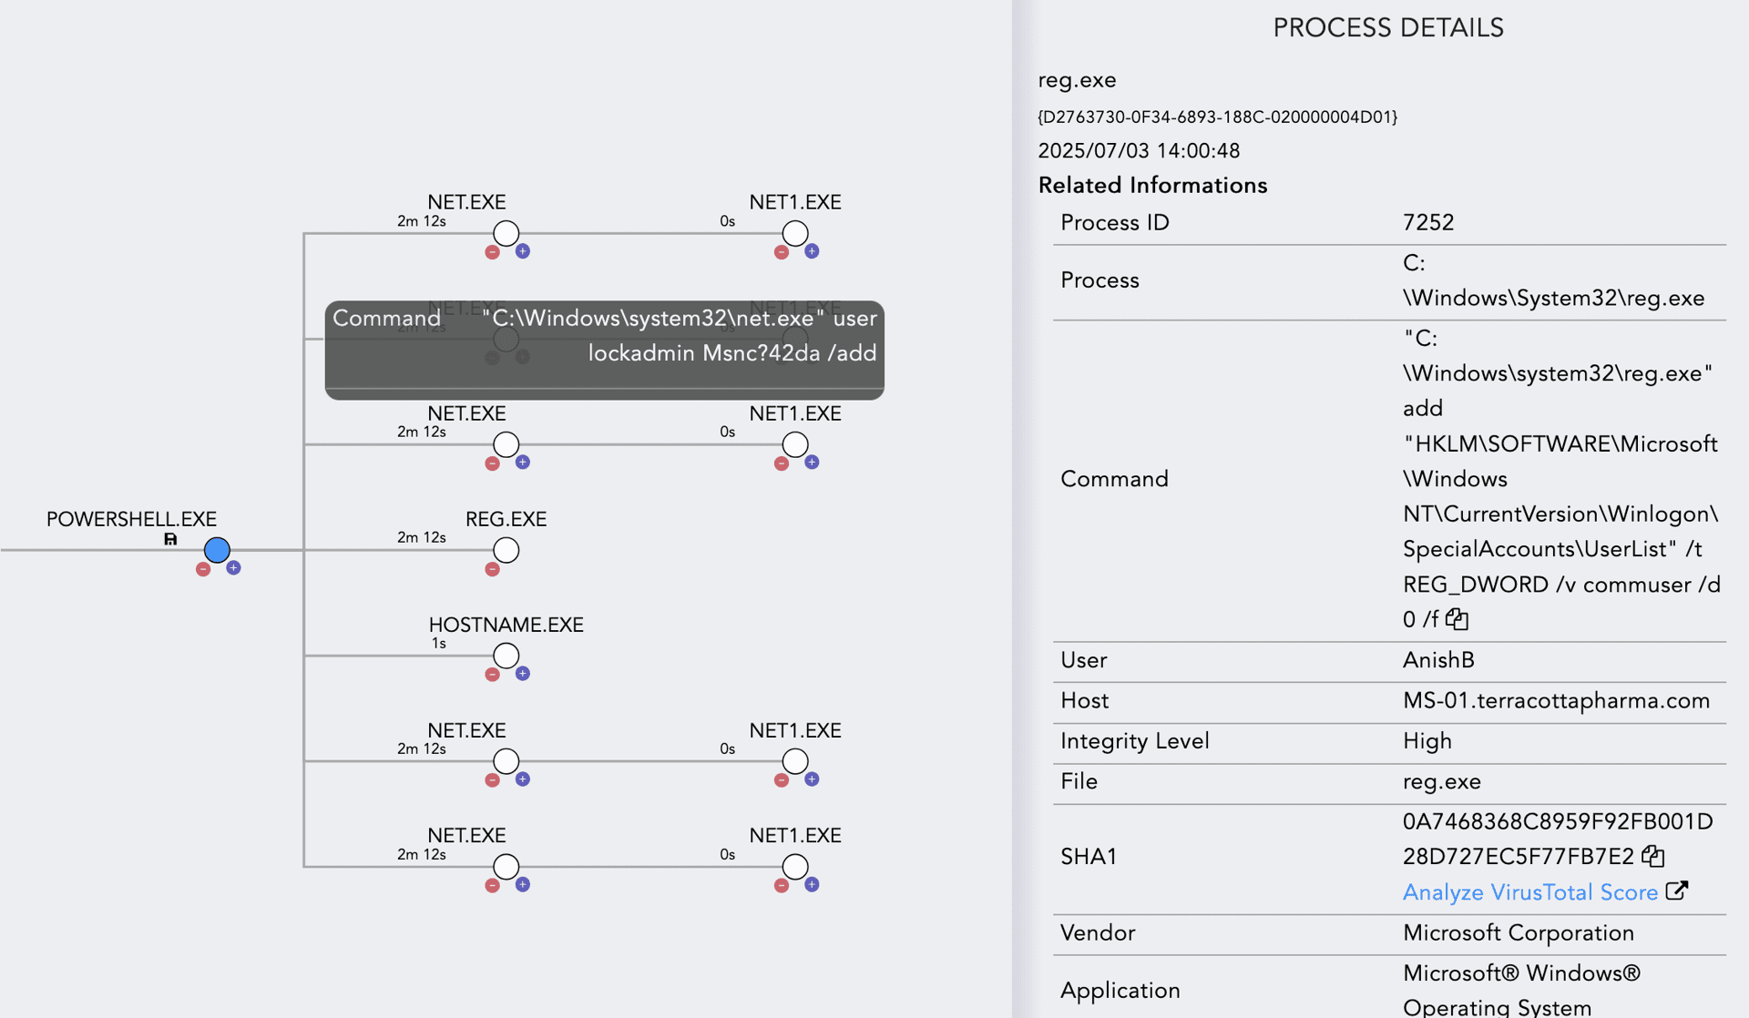Expand the bottom NET.EXE with plus icon

coord(523,885)
